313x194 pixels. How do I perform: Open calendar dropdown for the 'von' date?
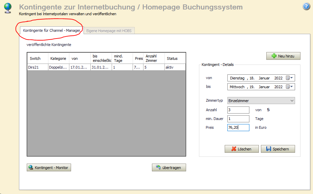289,78
